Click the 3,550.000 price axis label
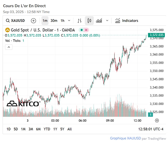This screenshot has height=142, width=168. point(157,71)
